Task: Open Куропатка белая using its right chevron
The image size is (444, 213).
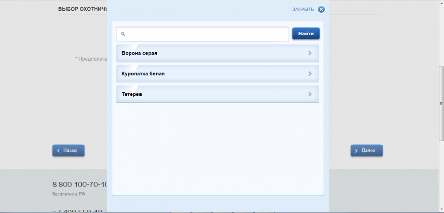Action: click(x=310, y=74)
